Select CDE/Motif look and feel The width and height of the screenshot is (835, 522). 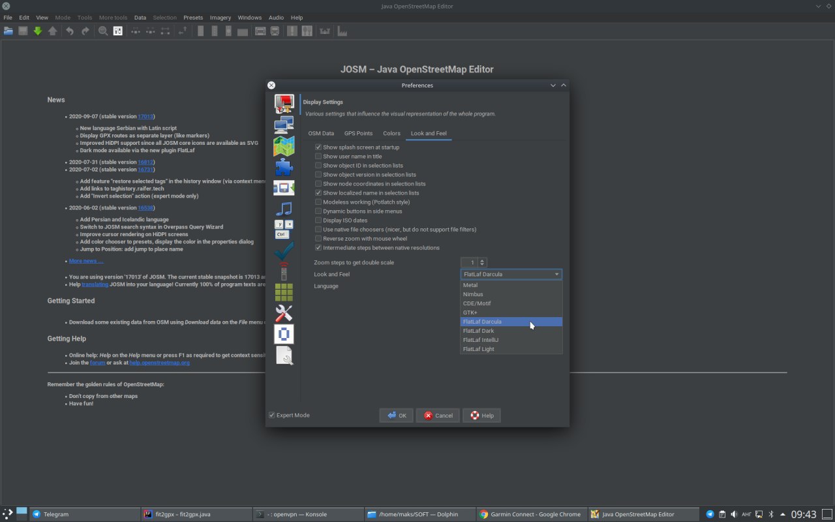[x=511, y=303]
